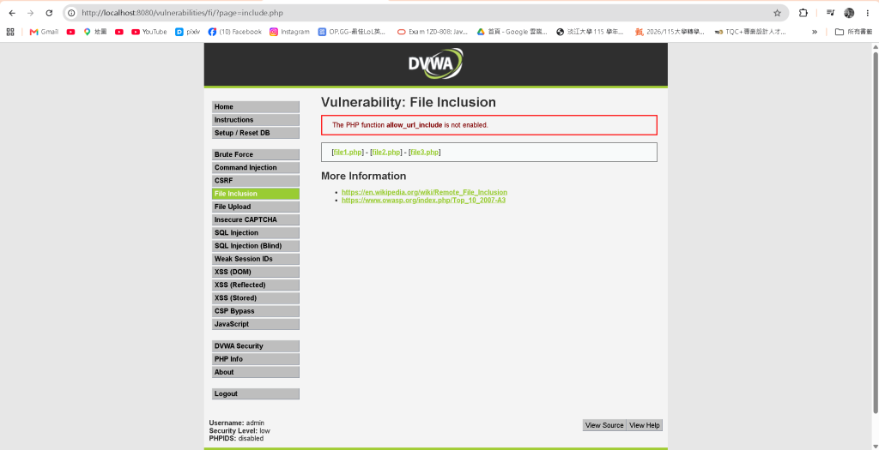Screen dimensions: 879x450
Task: Select File Upload in sidebar
Action: (x=256, y=207)
